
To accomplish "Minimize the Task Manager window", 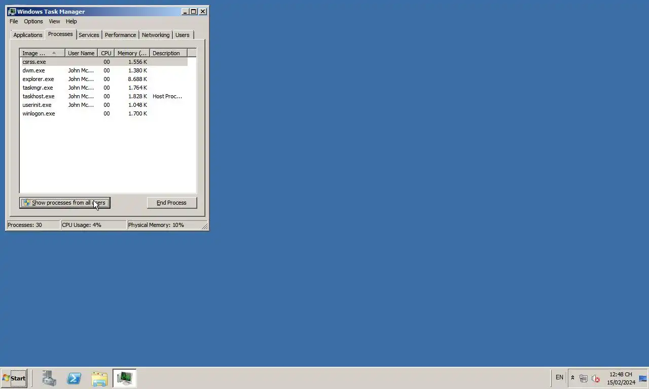I will pyautogui.click(x=185, y=11).
